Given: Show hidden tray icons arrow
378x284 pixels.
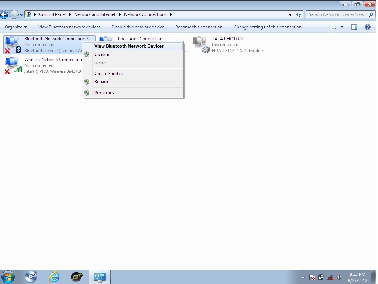Looking at the screenshot, I should click(303, 277).
